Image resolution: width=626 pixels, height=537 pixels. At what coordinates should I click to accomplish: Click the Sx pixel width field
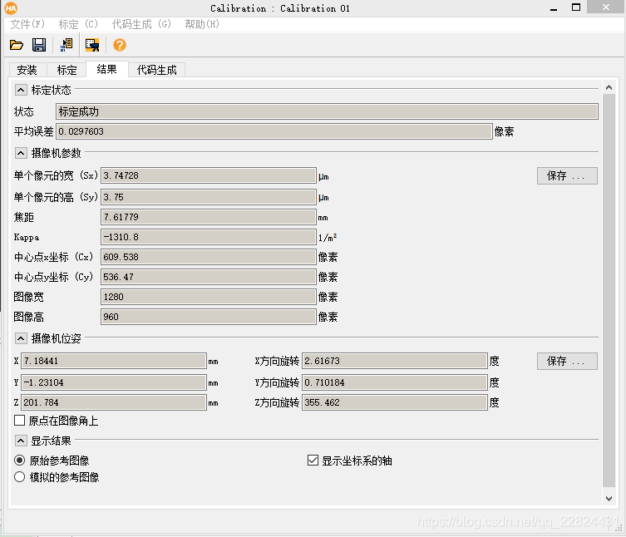click(x=209, y=175)
